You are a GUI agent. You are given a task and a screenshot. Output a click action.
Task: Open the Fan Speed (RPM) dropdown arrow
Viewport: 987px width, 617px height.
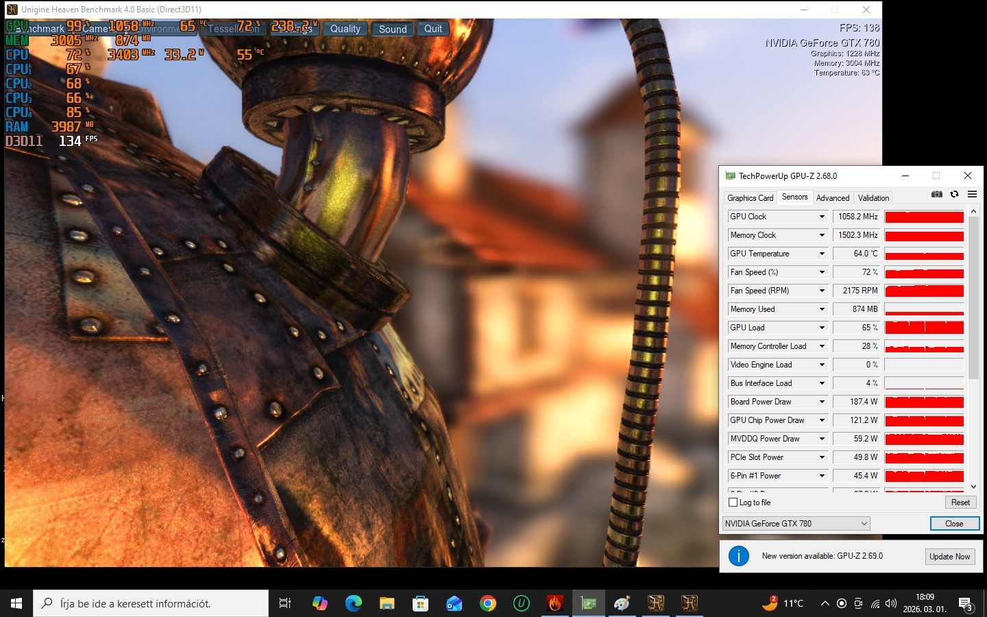822,291
